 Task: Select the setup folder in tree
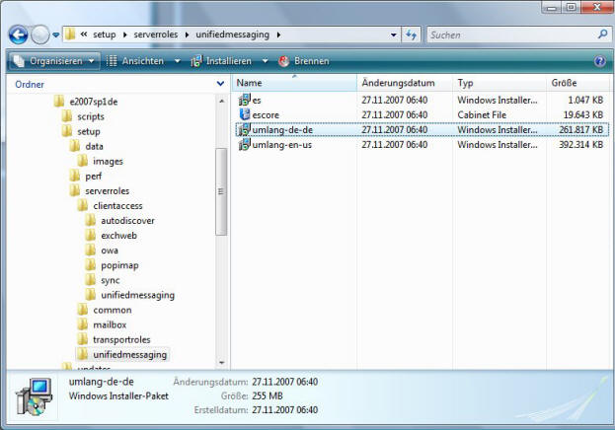89,132
